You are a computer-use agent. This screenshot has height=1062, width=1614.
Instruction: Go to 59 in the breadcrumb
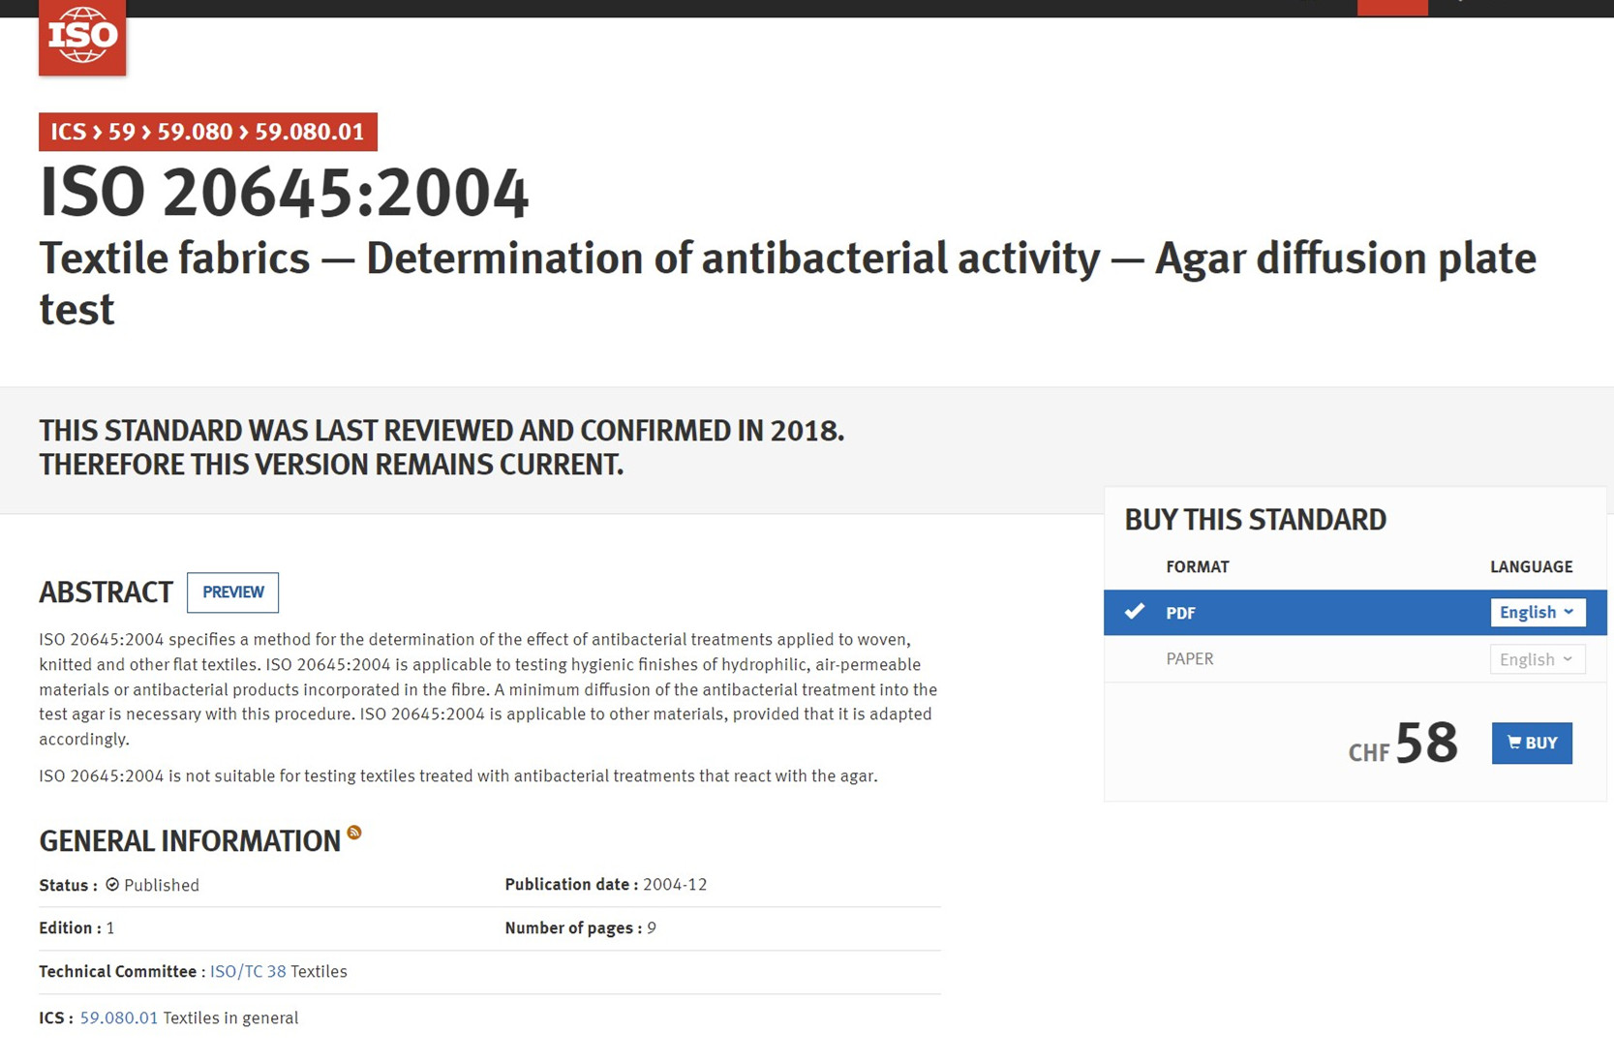[121, 133]
